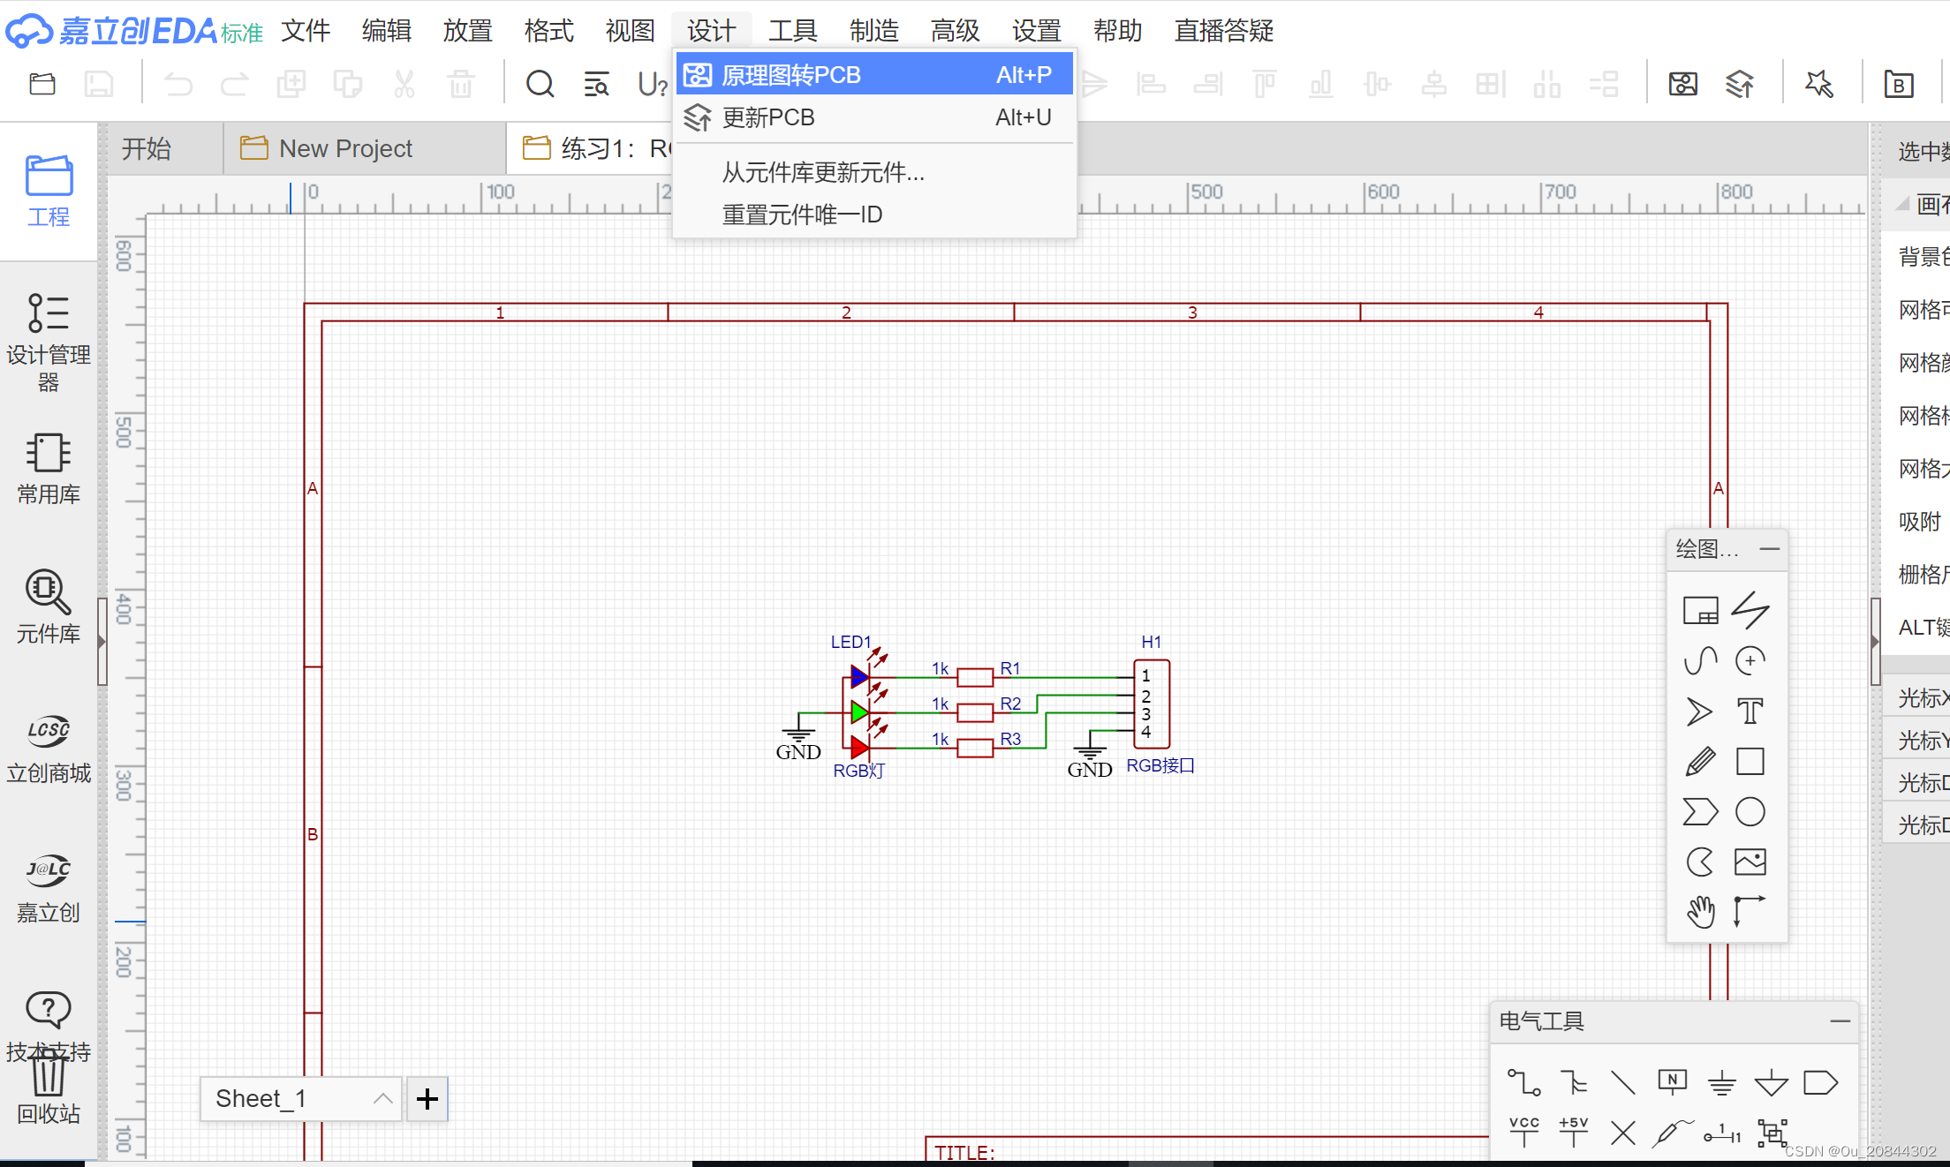The image size is (1950, 1167).
Task: Collapse the left sidebar panel handle
Action: [x=102, y=642]
